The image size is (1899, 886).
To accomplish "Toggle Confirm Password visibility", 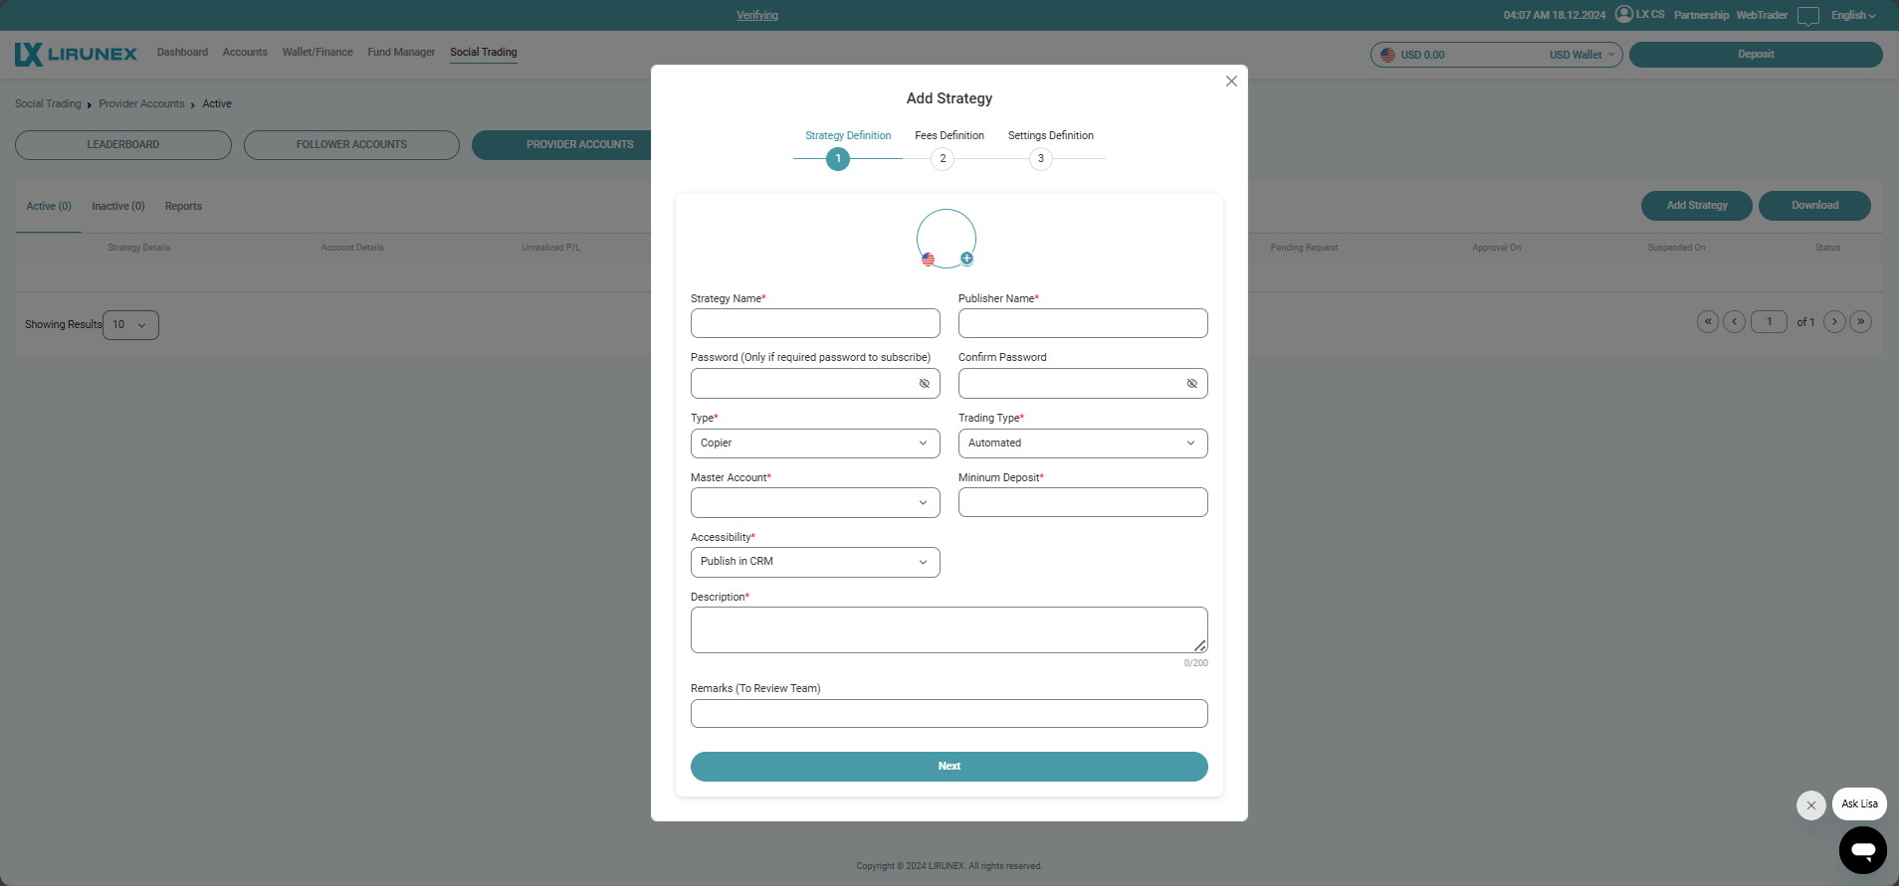I will pyautogui.click(x=1191, y=384).
